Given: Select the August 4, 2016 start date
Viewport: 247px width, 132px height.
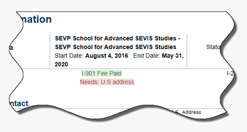Looking at the screenshot, I should (107, 56).
